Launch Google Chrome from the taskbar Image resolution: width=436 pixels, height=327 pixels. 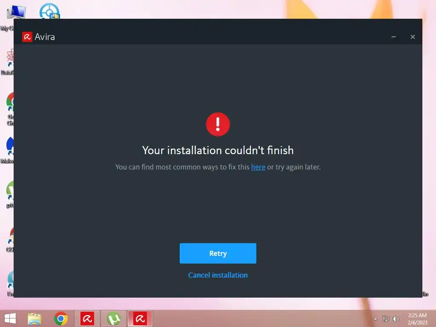coord(61,318)
